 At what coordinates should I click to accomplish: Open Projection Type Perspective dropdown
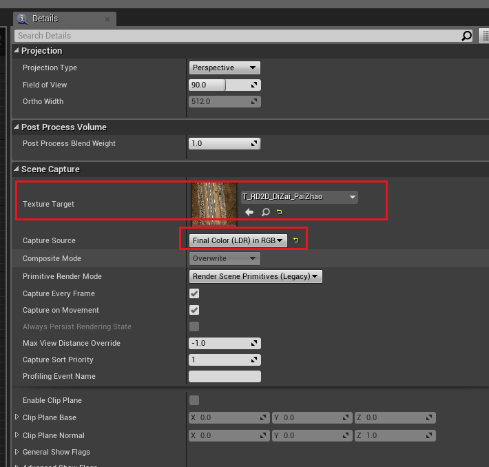pyautogui.click(x=225, y=68)
